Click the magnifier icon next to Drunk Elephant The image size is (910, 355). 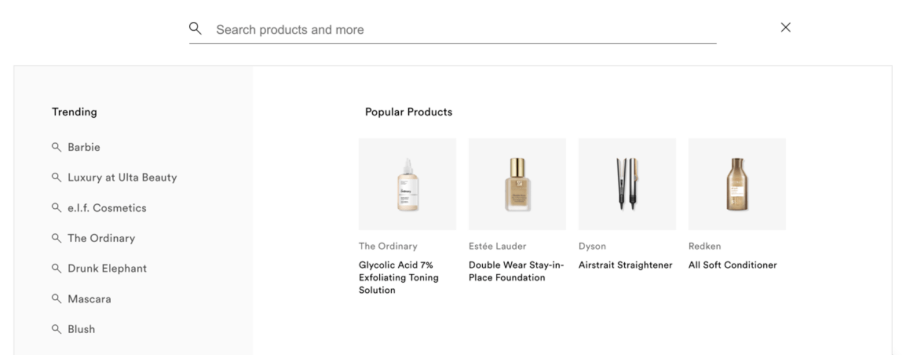pos(56,268)
